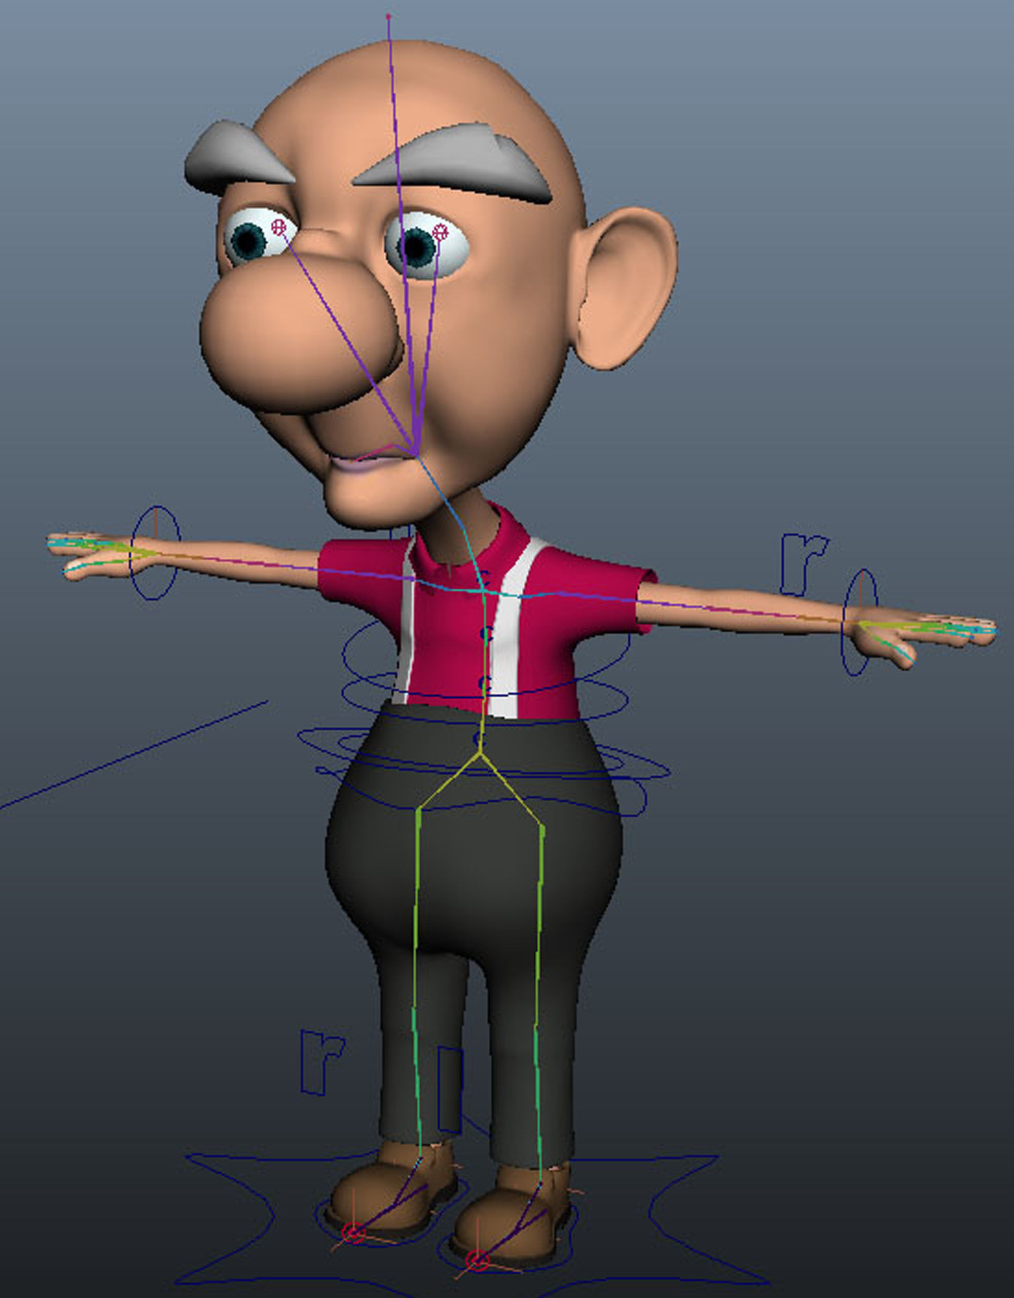The image size is (1014, 1298).
Task: Click the joint end above the bald head
Action: pyautogui.click(x=388, y=16)
